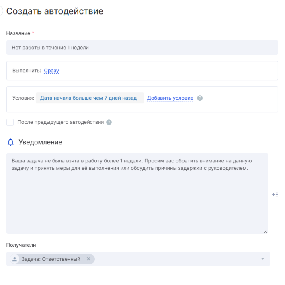
Task: Click the round button left of the title
Action: [1, 11]
